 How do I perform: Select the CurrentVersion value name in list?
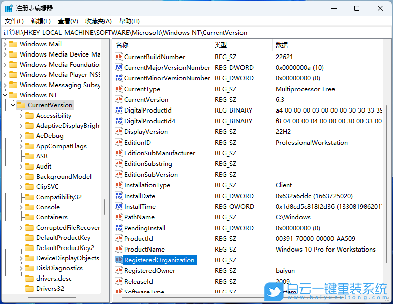pyautogui.click(x=146, y=99)
